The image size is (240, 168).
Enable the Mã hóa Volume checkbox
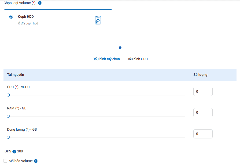coord(5,161)
